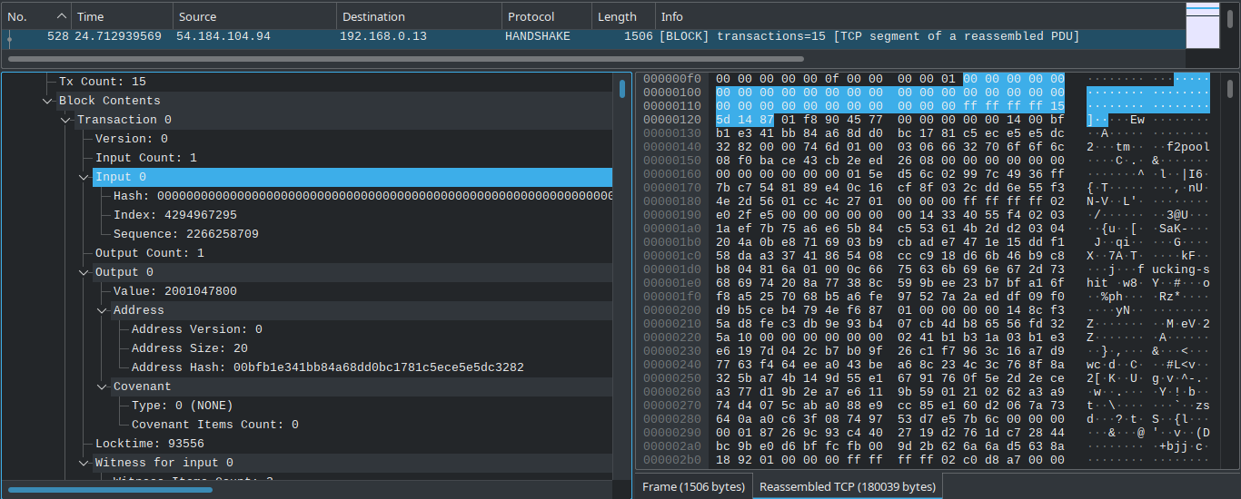Click the packet list minimap overview
1241x499 pixels.
click(1203, 25)
